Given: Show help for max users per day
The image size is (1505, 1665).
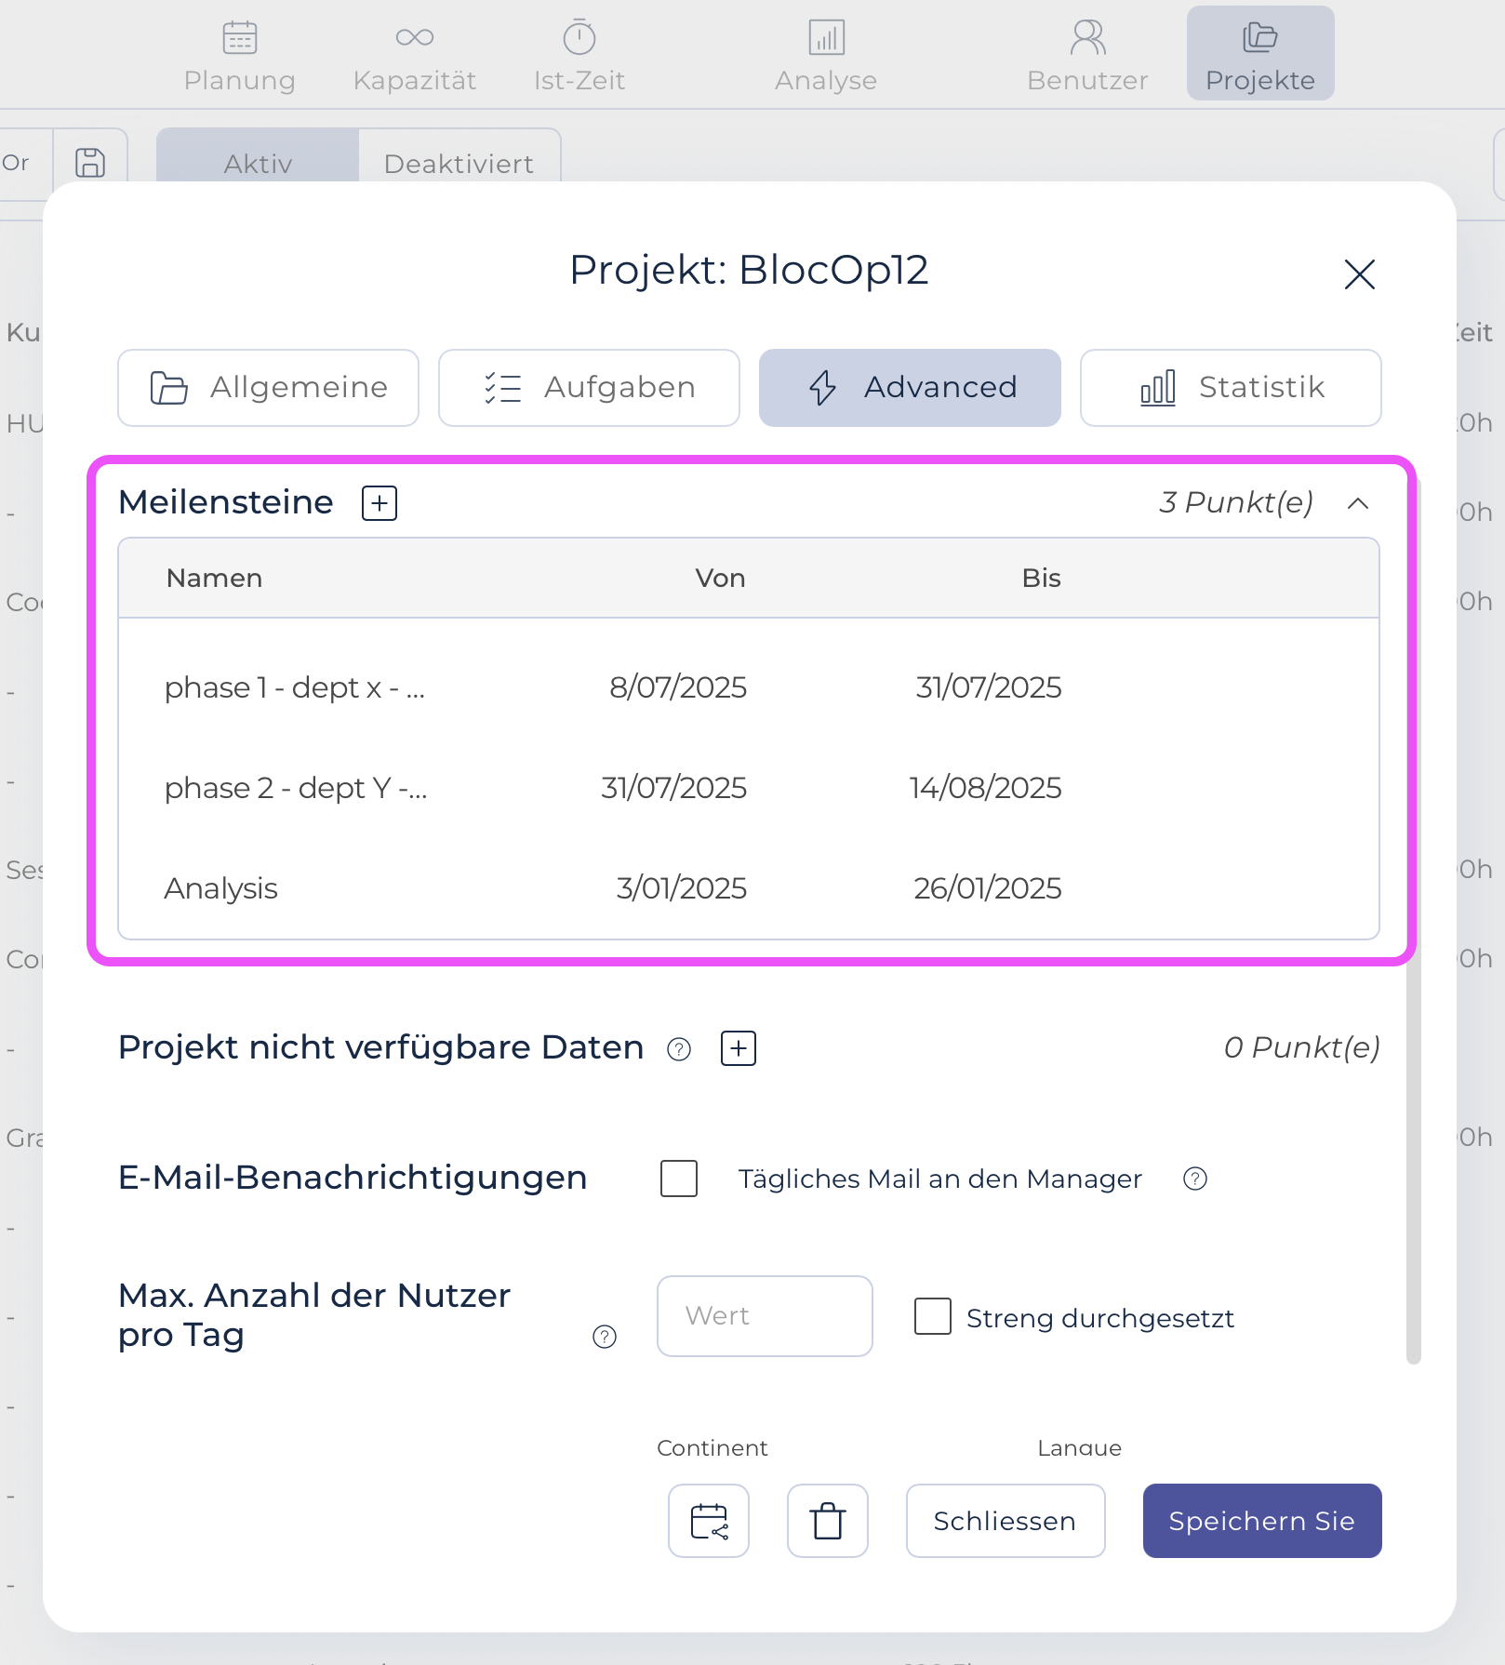Looking at the screenshot, I should pos(605,1337).
